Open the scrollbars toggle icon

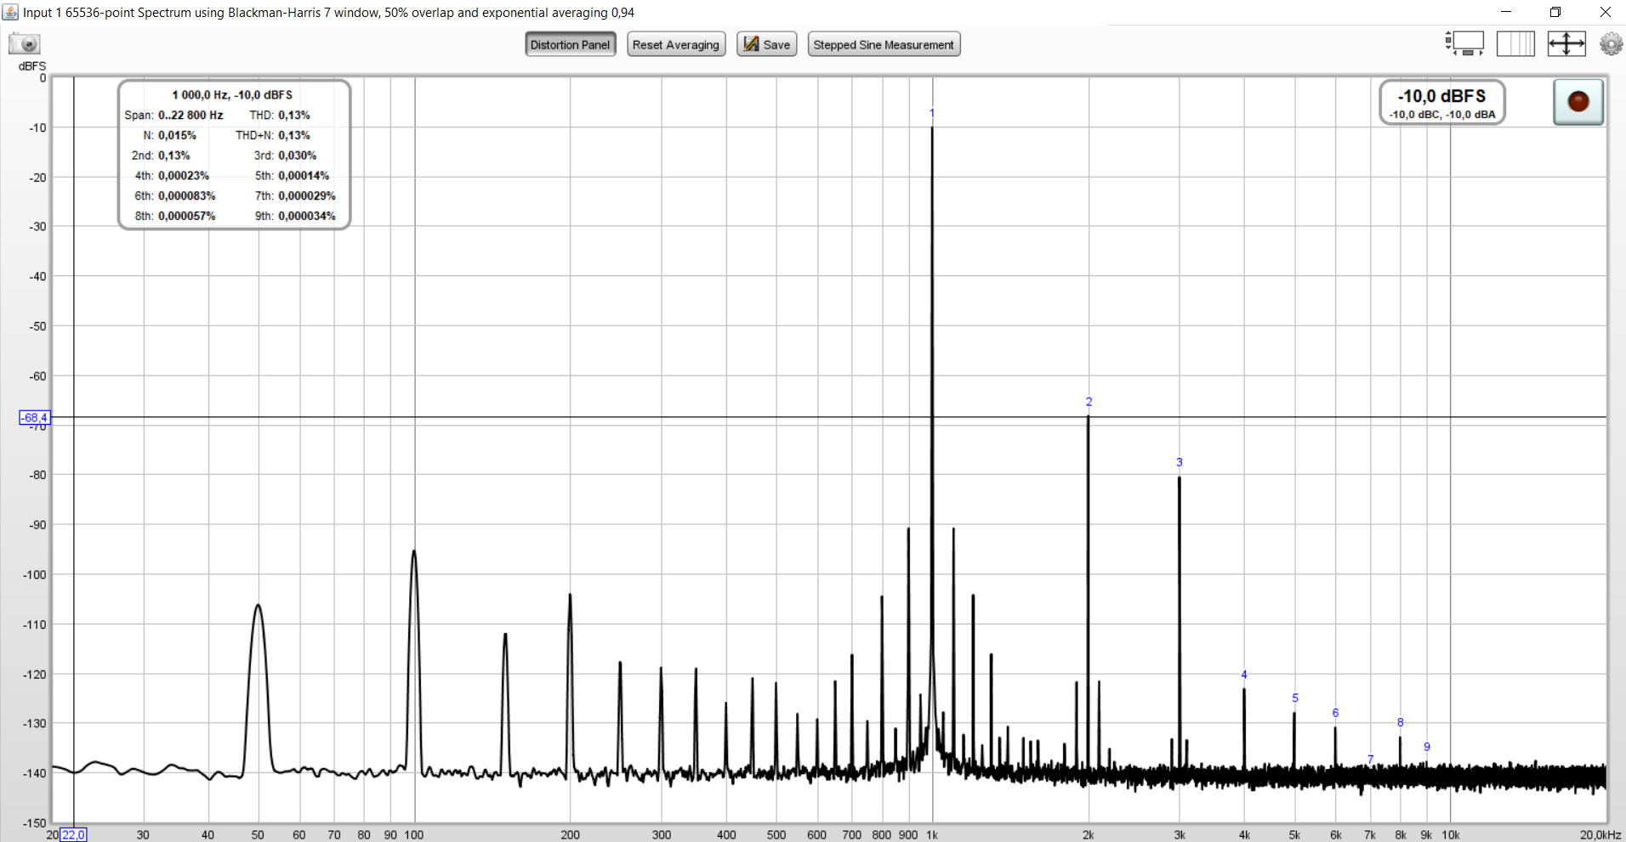pos(1464,43)
